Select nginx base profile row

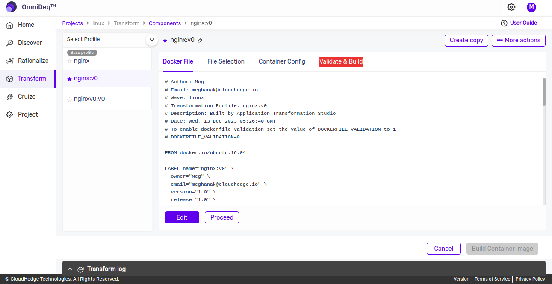pyautogui.click(x=107, y=59)
